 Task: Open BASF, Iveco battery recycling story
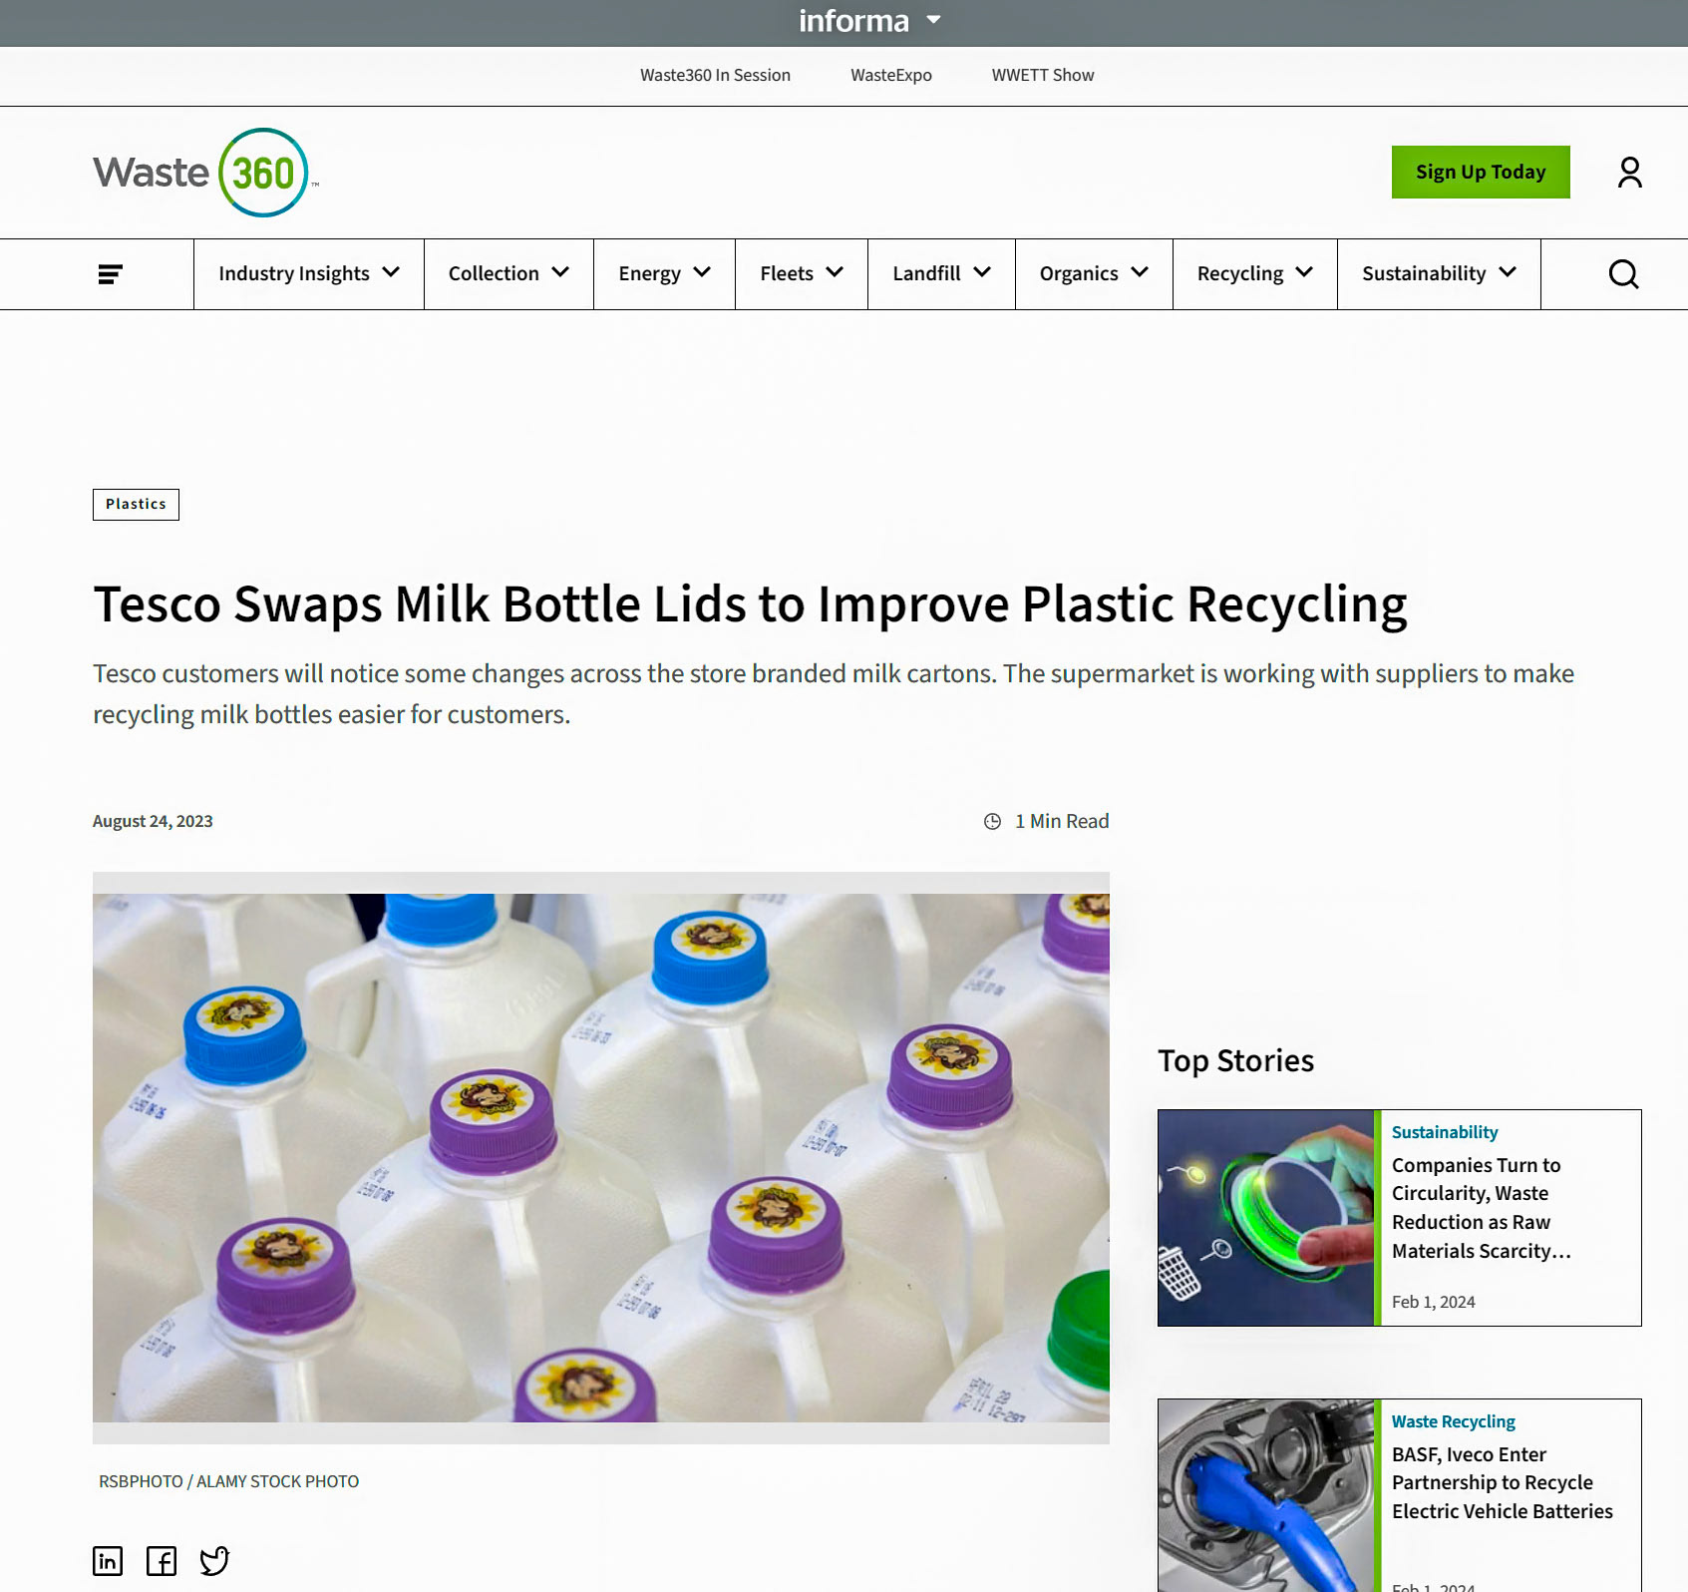[1502, 1483]
